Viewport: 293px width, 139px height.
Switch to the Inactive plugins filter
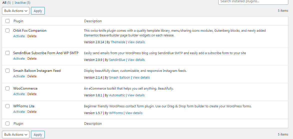click(20, 2)
